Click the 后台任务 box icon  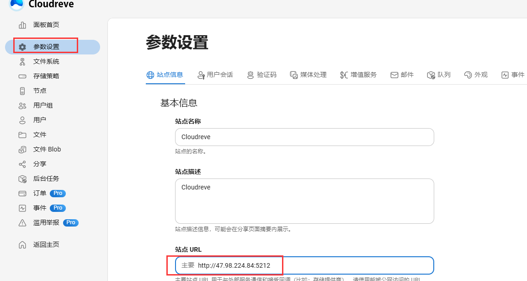point(22,178)
